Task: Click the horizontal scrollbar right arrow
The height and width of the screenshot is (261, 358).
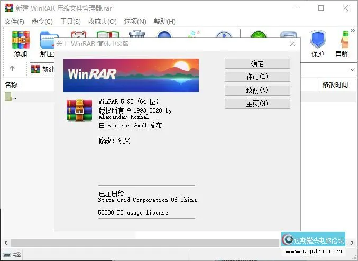Action: coord(352,243)
